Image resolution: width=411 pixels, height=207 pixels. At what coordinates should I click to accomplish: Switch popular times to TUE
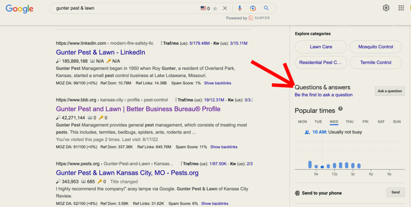[x=318, y=122]
